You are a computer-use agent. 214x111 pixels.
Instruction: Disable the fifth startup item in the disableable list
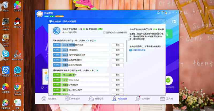(x=118, y=65)
